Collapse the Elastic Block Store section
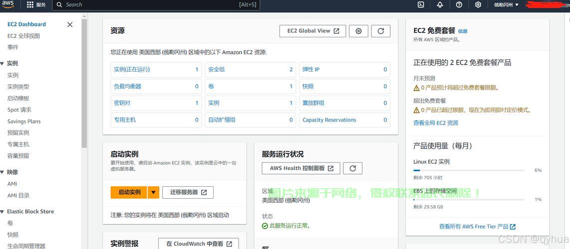This screenshot has width=570, height=249. tap(2, 211)
